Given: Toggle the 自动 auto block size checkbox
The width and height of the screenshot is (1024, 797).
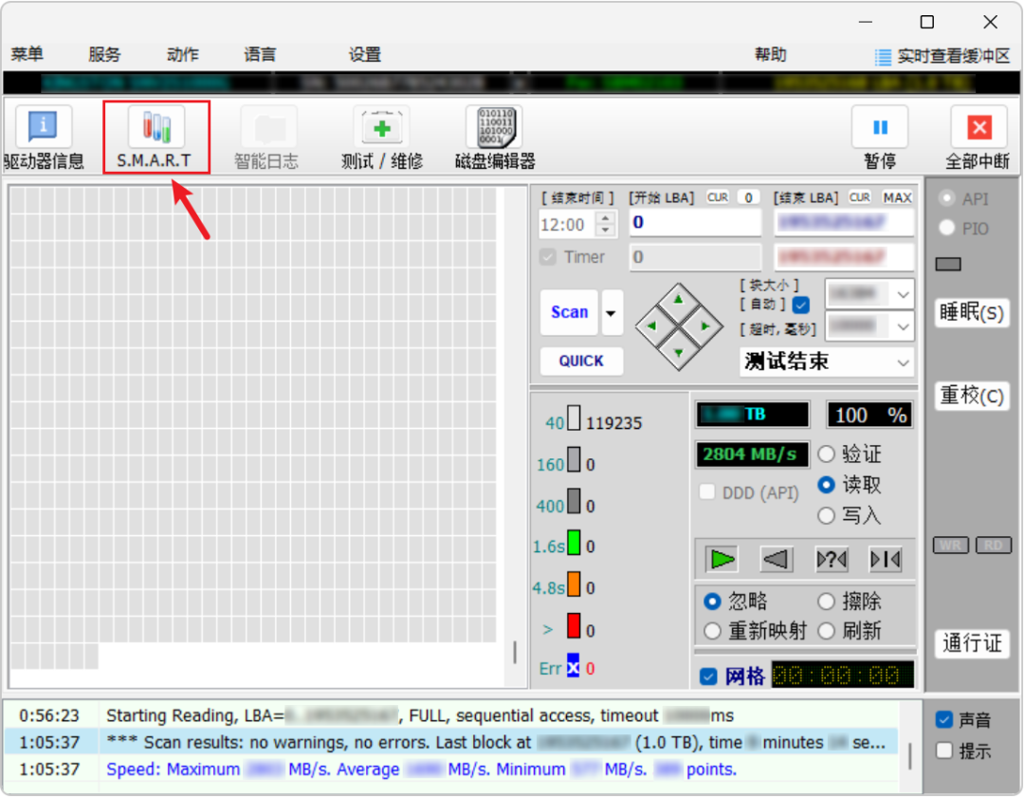Looking at the screenshot, I should 800,305.
